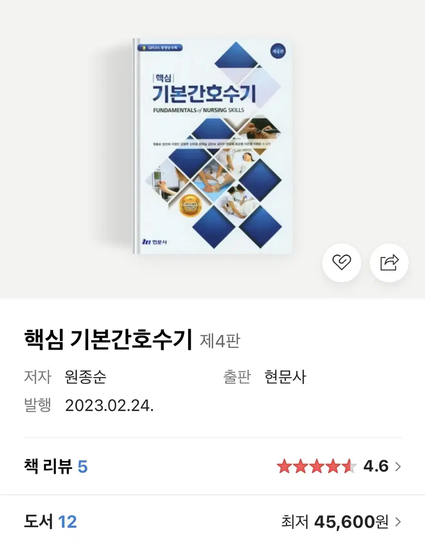This screenshot has width=425, height=544.
Task: Tap the gold award badge on cover
Action: point(191,208)
